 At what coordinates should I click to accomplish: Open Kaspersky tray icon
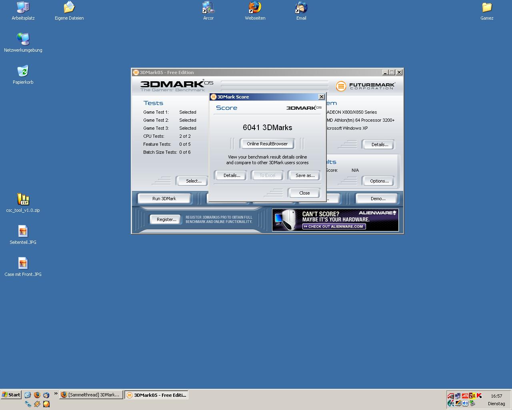click(x=479, y=396)
